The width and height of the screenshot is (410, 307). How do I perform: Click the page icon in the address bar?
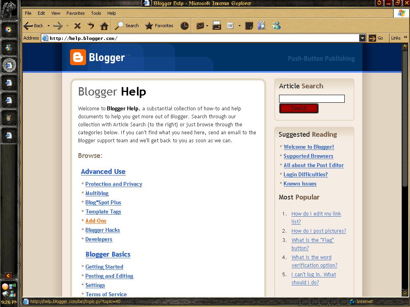coord(45,38)
